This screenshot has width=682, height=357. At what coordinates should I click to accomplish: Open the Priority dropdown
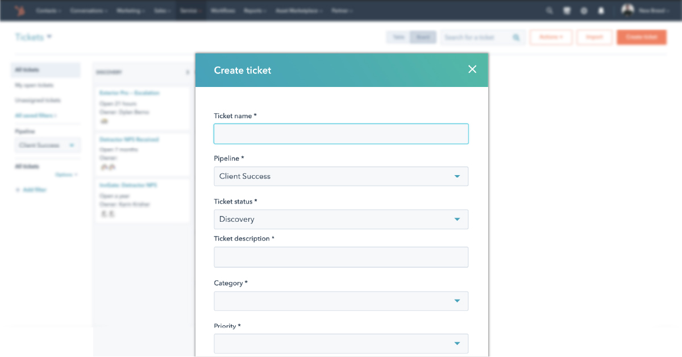(341, 343)
